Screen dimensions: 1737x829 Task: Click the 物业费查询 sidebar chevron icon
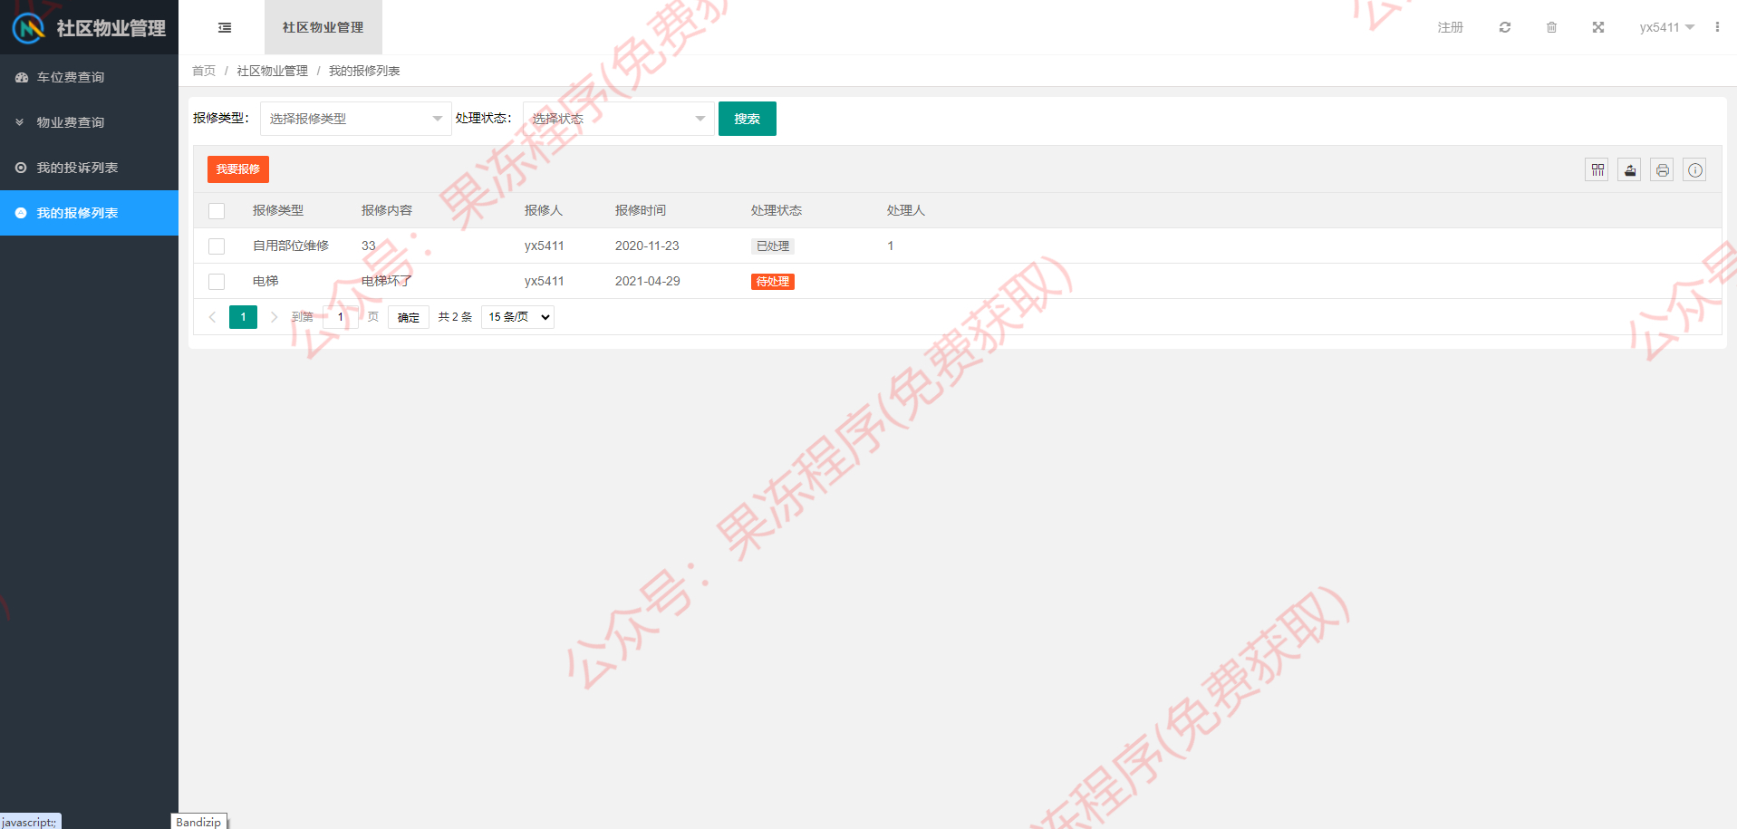(20, 122)
